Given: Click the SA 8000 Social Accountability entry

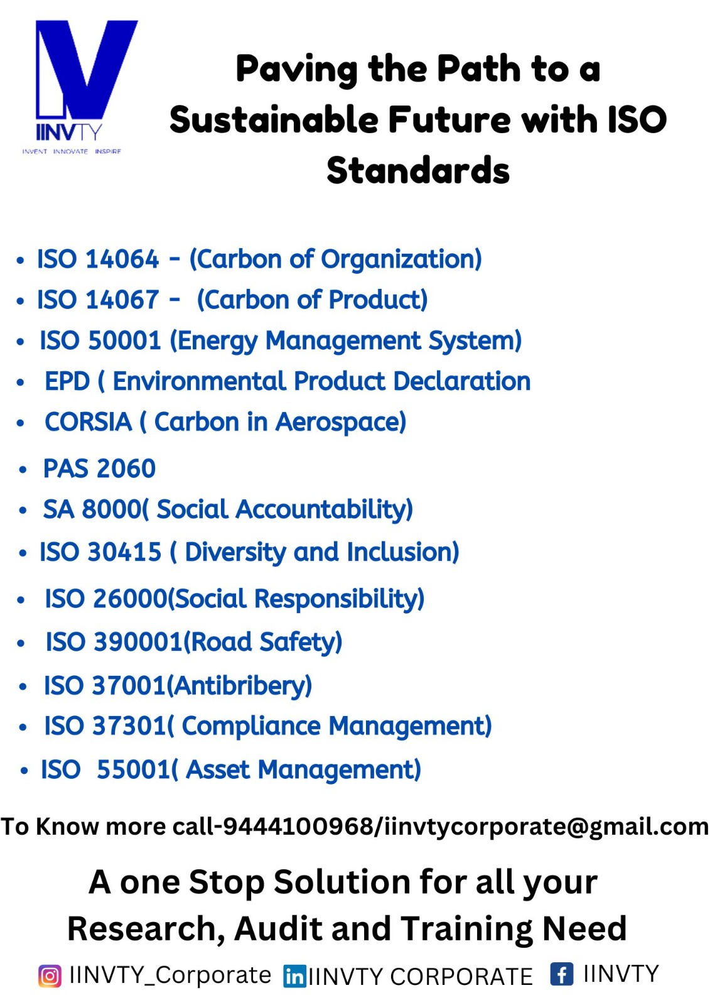Looking at the screenshot, I should click(x=228, y=509).
